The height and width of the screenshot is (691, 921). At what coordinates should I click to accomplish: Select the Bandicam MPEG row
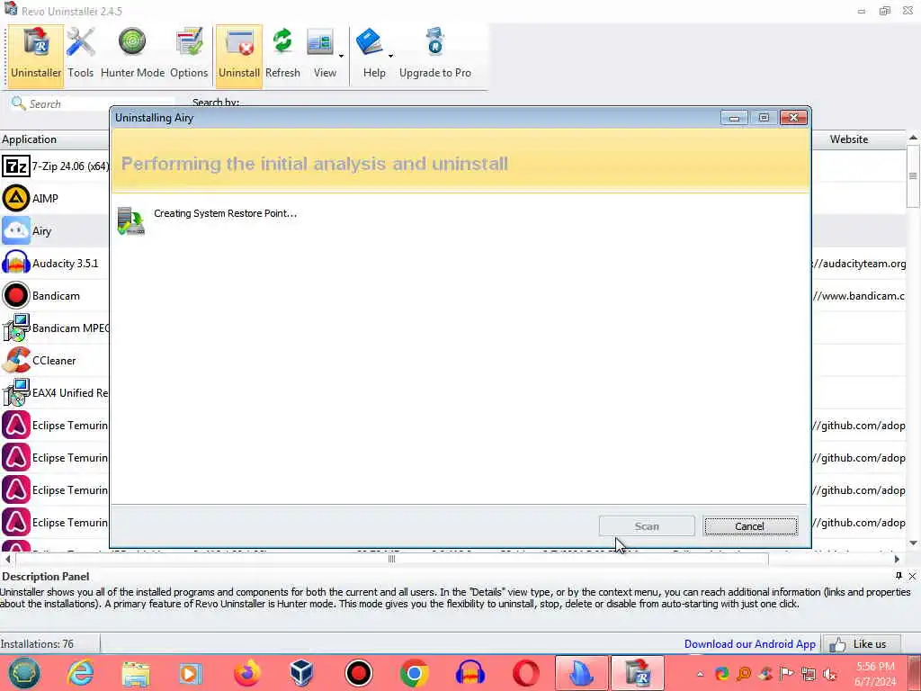click(55, 328)
